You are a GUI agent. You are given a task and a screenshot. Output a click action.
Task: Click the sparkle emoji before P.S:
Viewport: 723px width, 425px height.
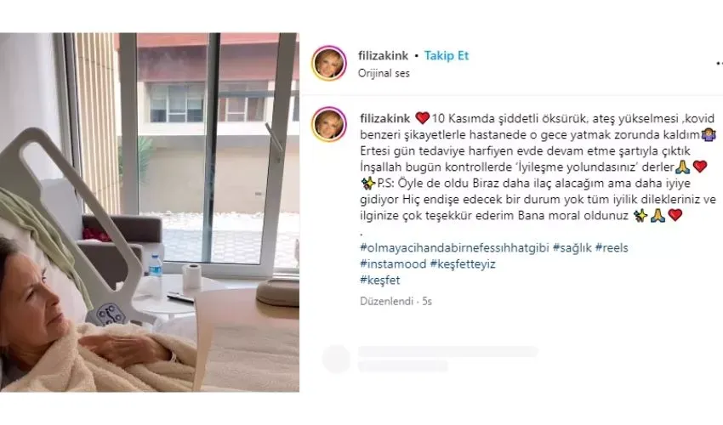[368, 183]
